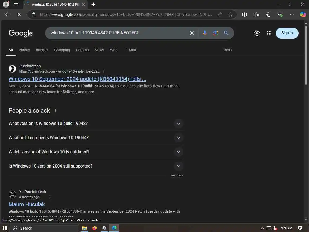Image resolution: width=309 pixels, height=232 pixels.
Task: Open Read aloud in address bar
Action: pyautogui.click(x=220, y=15)
